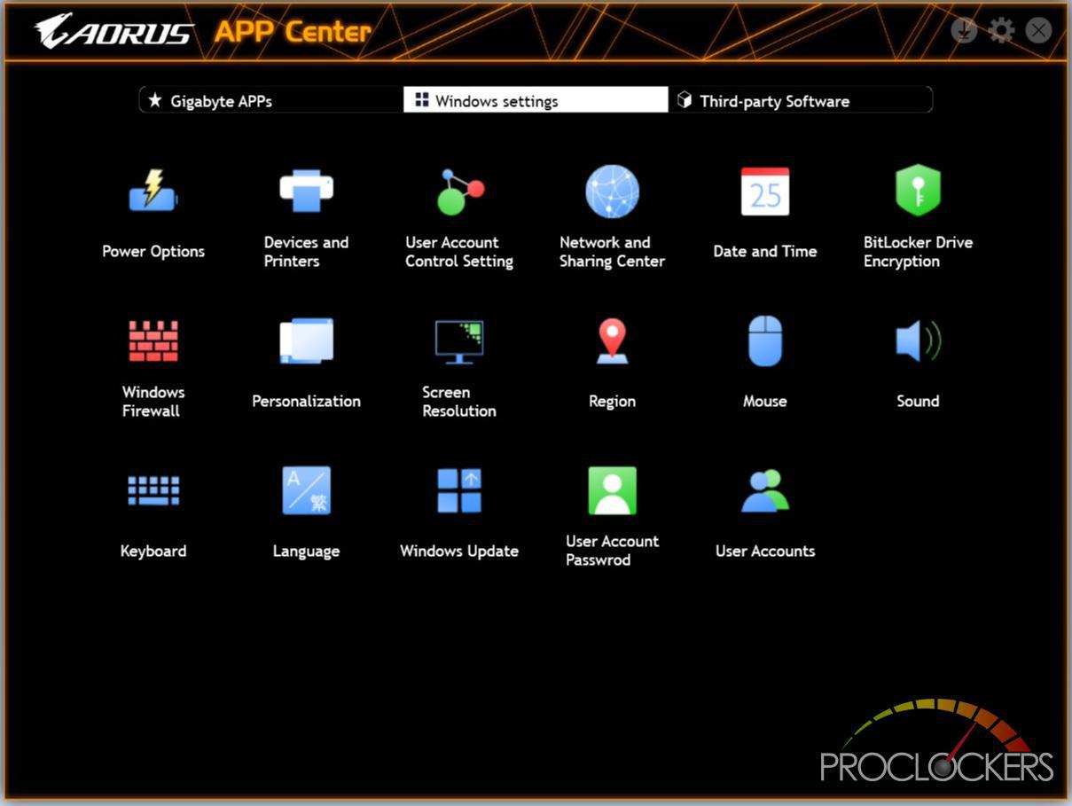Close the APP Center window
The width and height of the screenshot is (1072, 806).
pos(1038,31)
